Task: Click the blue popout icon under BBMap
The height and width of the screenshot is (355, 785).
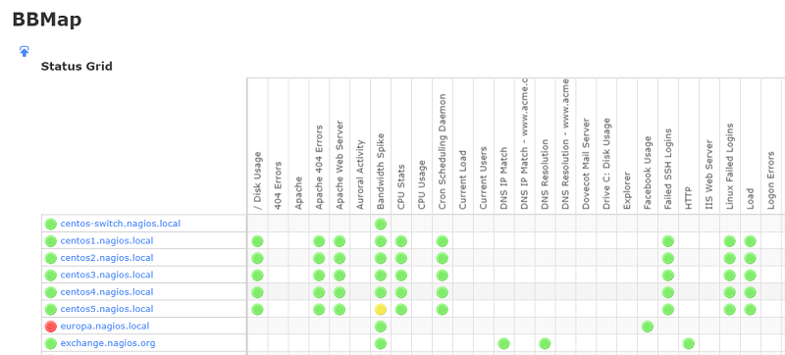Action: (24, 51)
